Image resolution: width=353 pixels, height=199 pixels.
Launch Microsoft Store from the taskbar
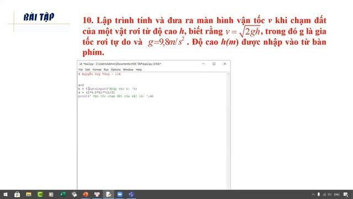click(x=17, y=194)
